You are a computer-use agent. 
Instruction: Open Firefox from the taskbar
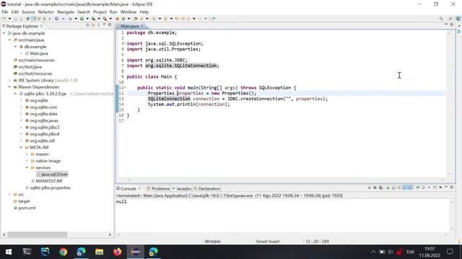pyautogui.click(x=117, y=252)
